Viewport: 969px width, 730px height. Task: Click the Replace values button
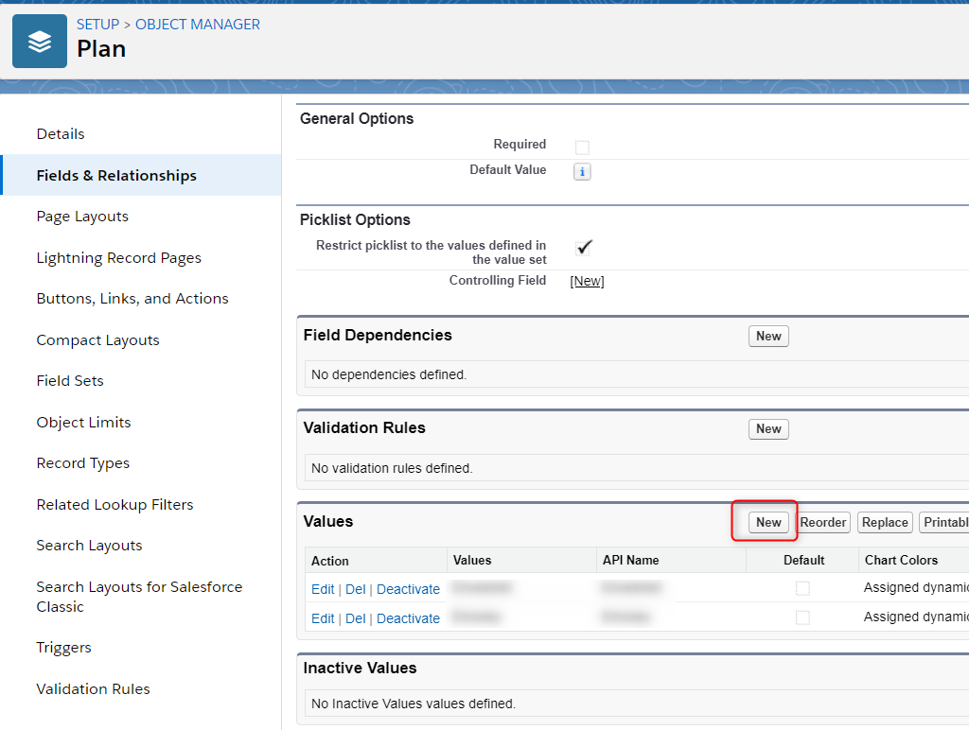coord(885,523)
